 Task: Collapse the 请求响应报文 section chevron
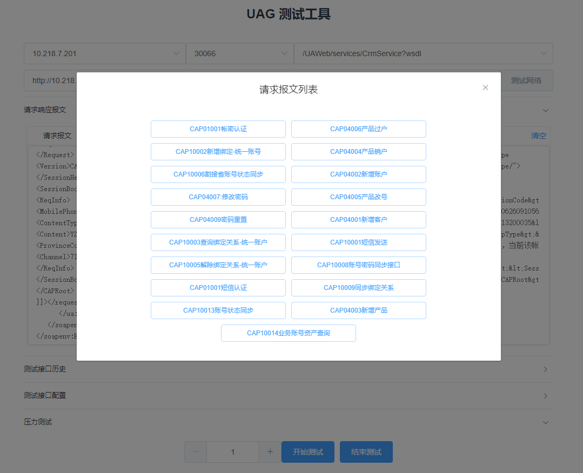click(x=545, y=110)
